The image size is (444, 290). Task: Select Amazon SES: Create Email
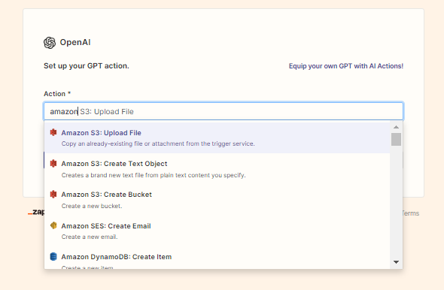tap(217, 231)
